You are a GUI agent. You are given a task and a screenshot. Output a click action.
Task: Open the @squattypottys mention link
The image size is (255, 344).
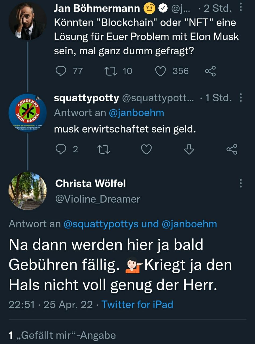coord(101,224)
